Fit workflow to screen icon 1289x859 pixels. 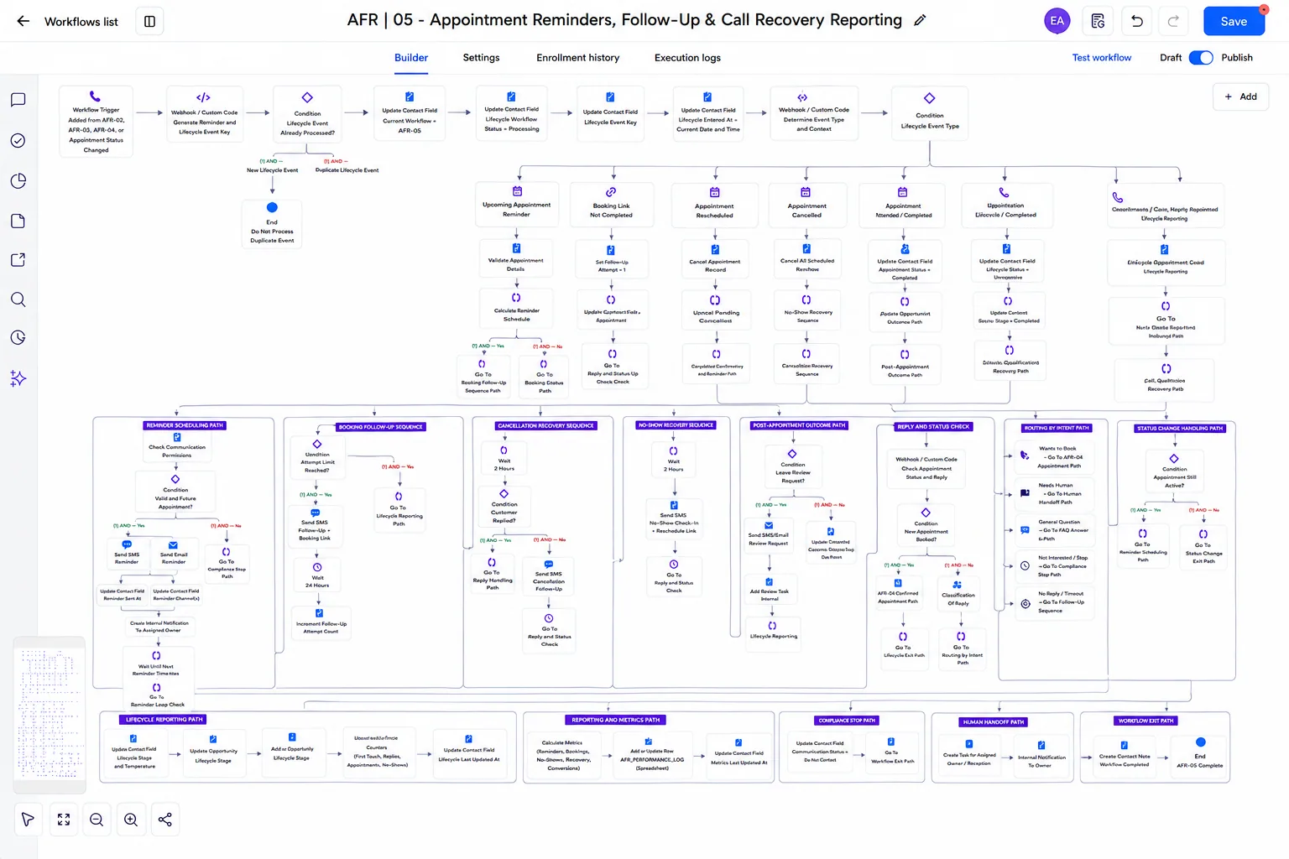pos(64,820)
